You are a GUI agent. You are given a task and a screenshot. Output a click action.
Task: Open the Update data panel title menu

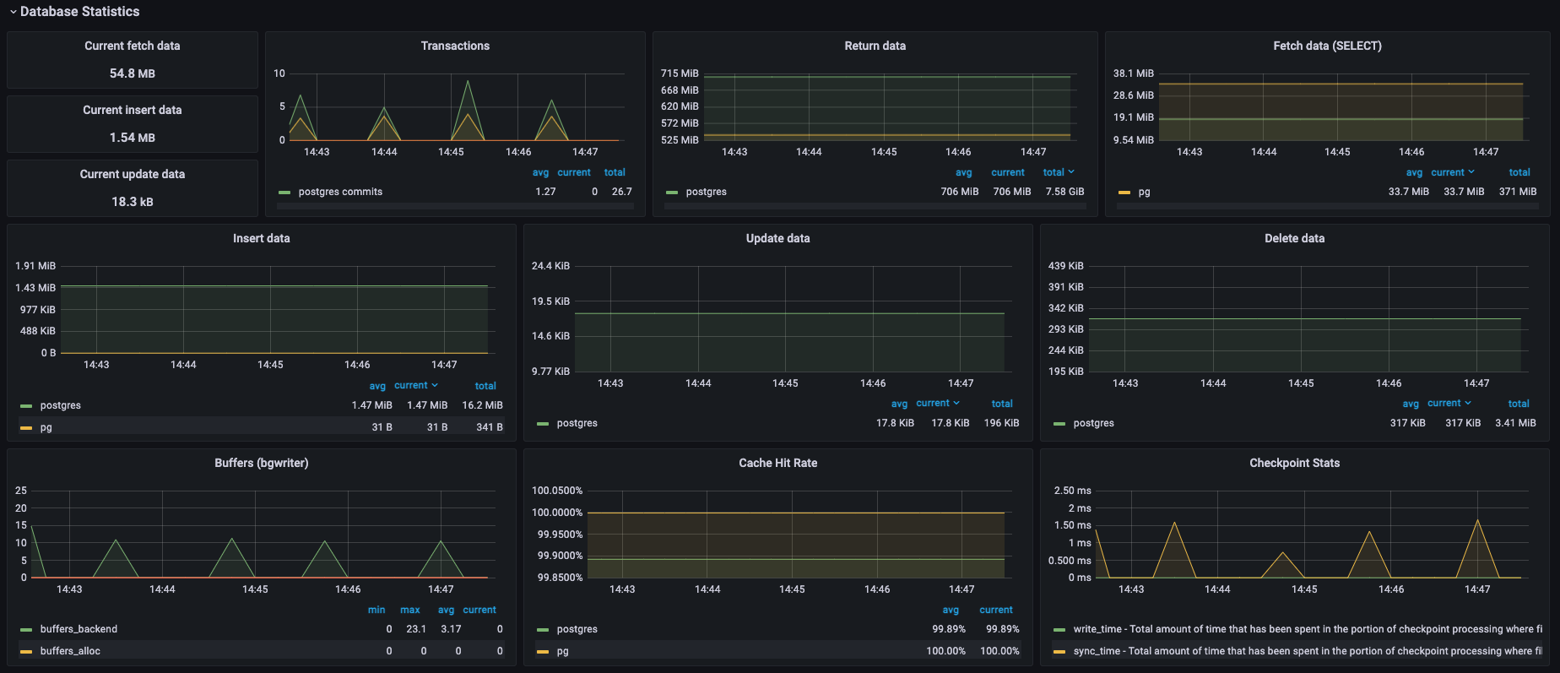click(x=777, y=238)
